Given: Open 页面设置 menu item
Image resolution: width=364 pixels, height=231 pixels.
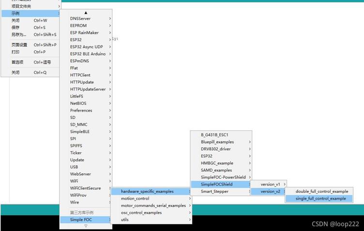Looking at the screenshot, I should (30, 45).
